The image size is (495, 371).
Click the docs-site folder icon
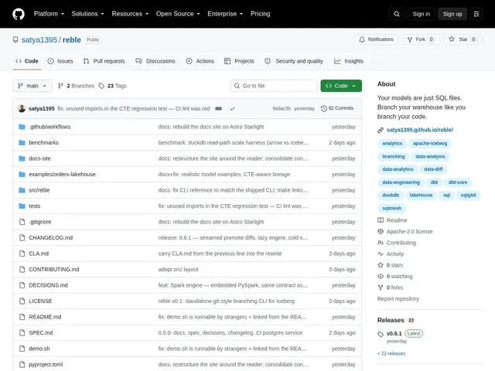click(22, 158)
